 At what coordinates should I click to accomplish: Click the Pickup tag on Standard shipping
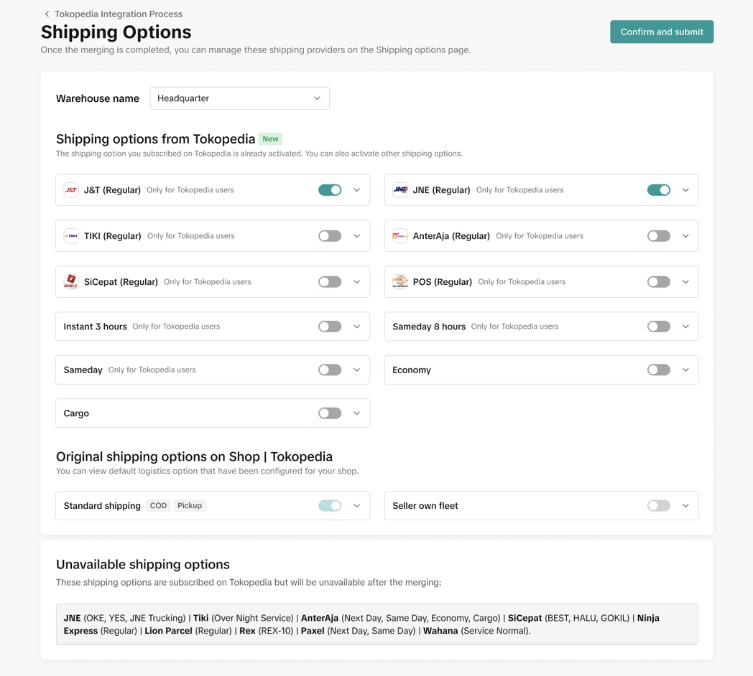coord(190,506)
